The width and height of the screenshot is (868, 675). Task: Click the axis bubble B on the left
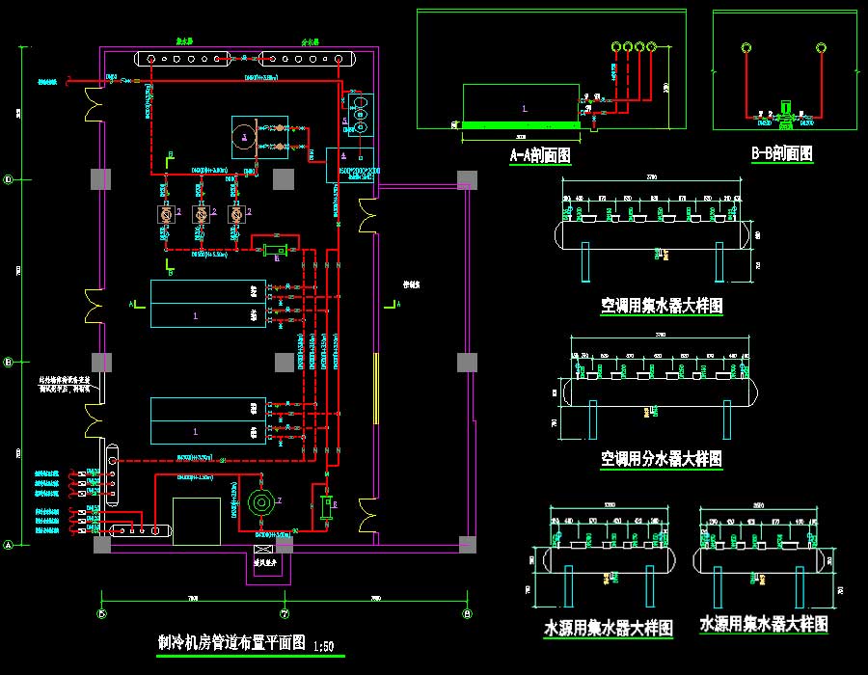[x=9, y=363]
